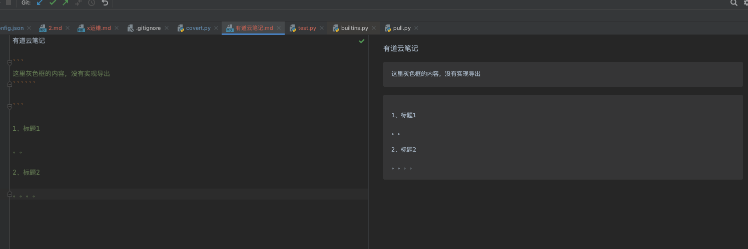Viewport: 748px width, 249px height.
Task: Click green inspection checkmark in editor corner
Action: point(362,41)
